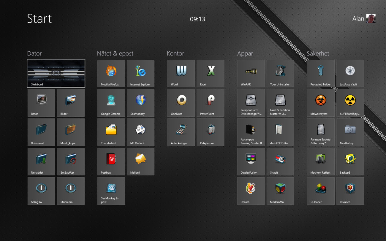Click the Starta om restart tile

tap(71, 191)
